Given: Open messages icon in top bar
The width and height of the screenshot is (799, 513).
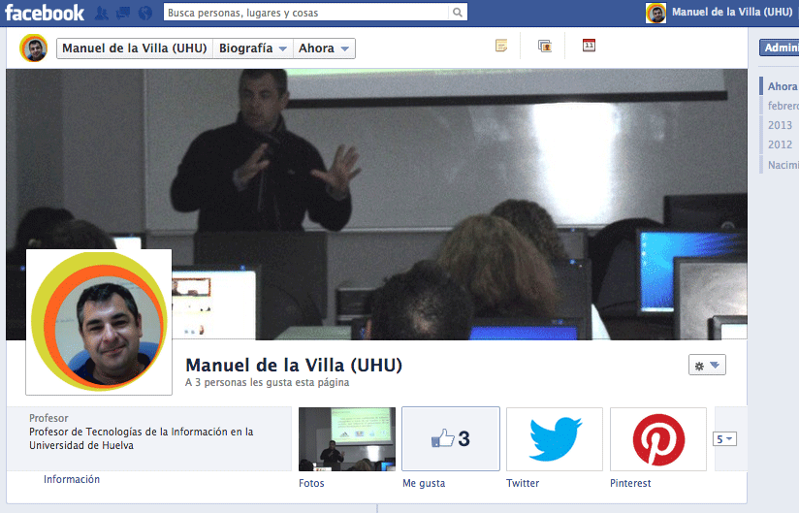Looking at the screenshot, I should point(123,14).
